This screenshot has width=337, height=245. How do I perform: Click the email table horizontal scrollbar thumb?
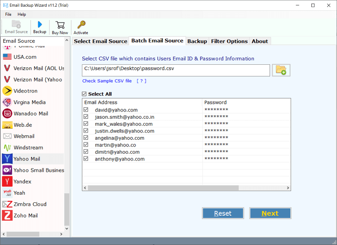[x=164, y=188]
